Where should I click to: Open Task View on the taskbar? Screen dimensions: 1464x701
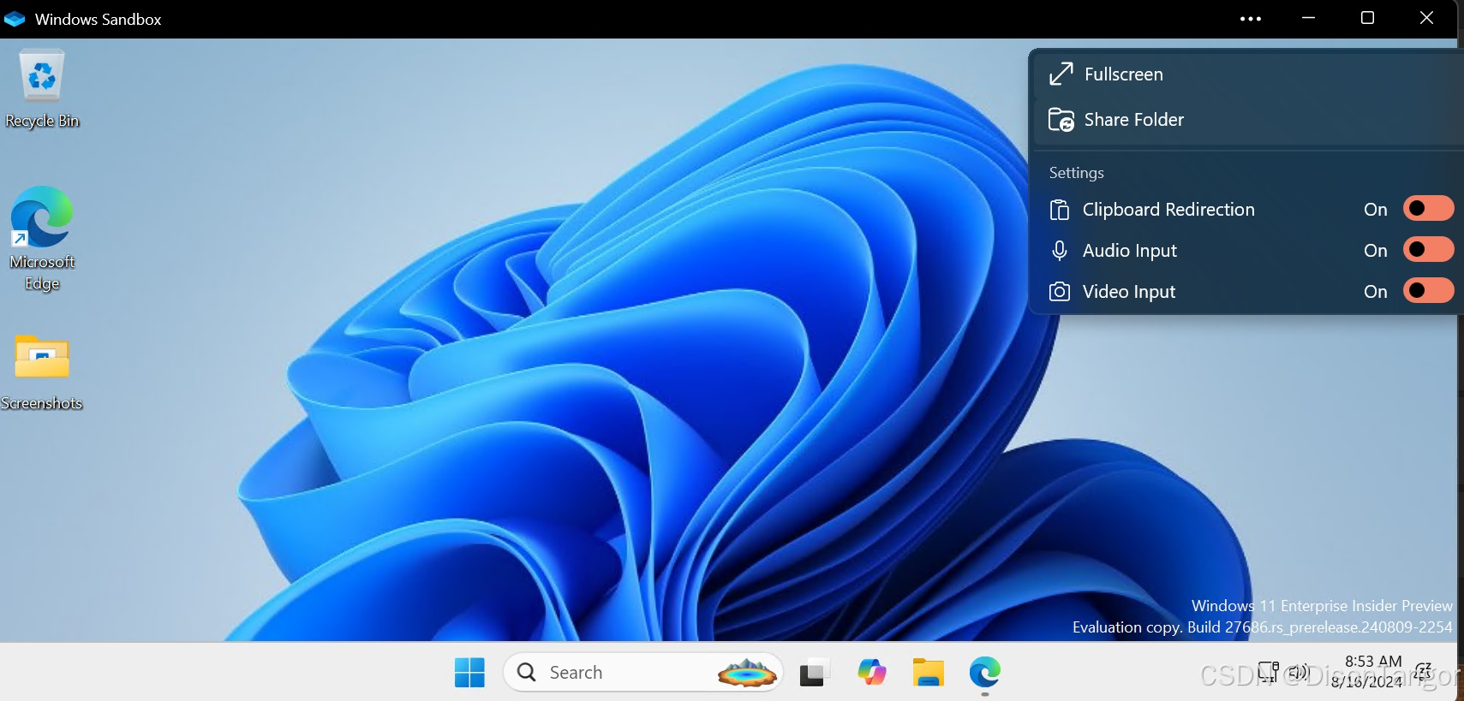[815, 673]
